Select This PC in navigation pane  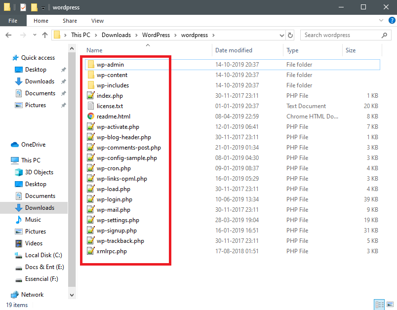point(31,160)
